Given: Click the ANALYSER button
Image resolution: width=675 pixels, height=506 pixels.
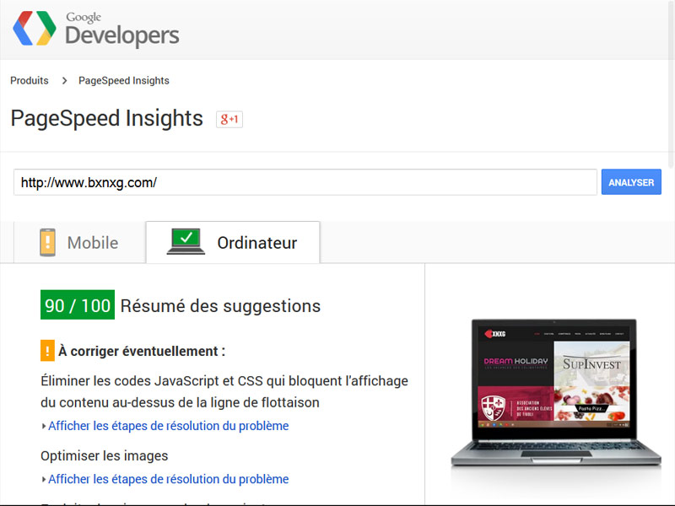Looking at the screenshot, I should (x=631, y=182).
